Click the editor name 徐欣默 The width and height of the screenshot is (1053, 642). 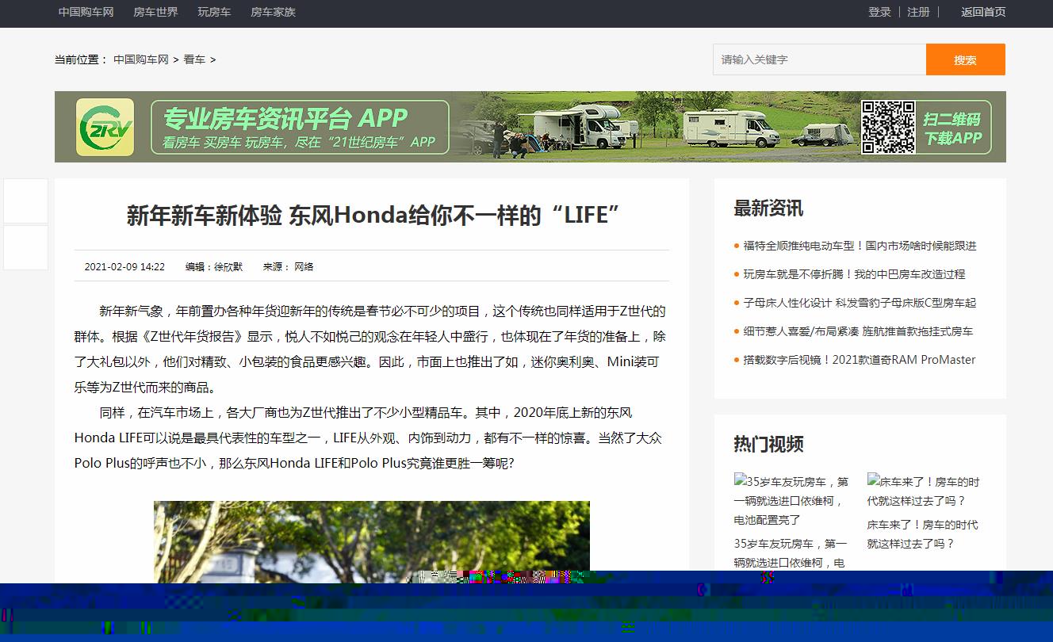click(228, 267)
